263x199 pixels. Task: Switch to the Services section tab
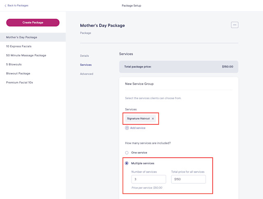pos(86,65)
